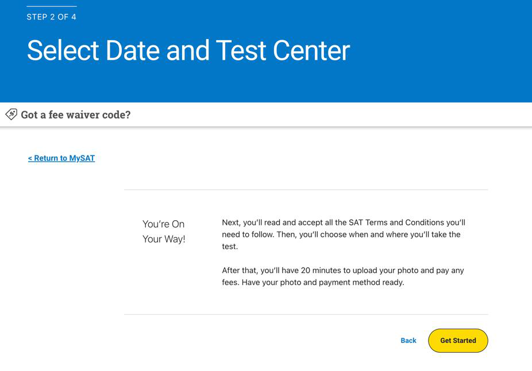Screen dimensions: 532x371
Task: Click the step progress line above STEP 2
Action: click(52, 6)
